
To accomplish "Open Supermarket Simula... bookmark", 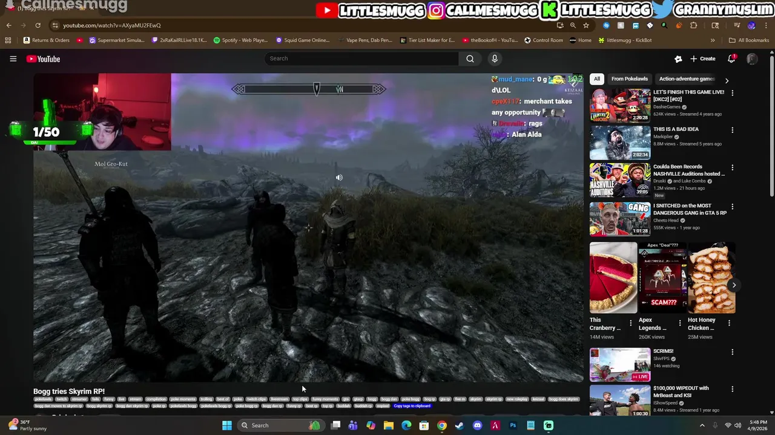I will point(117,40).
